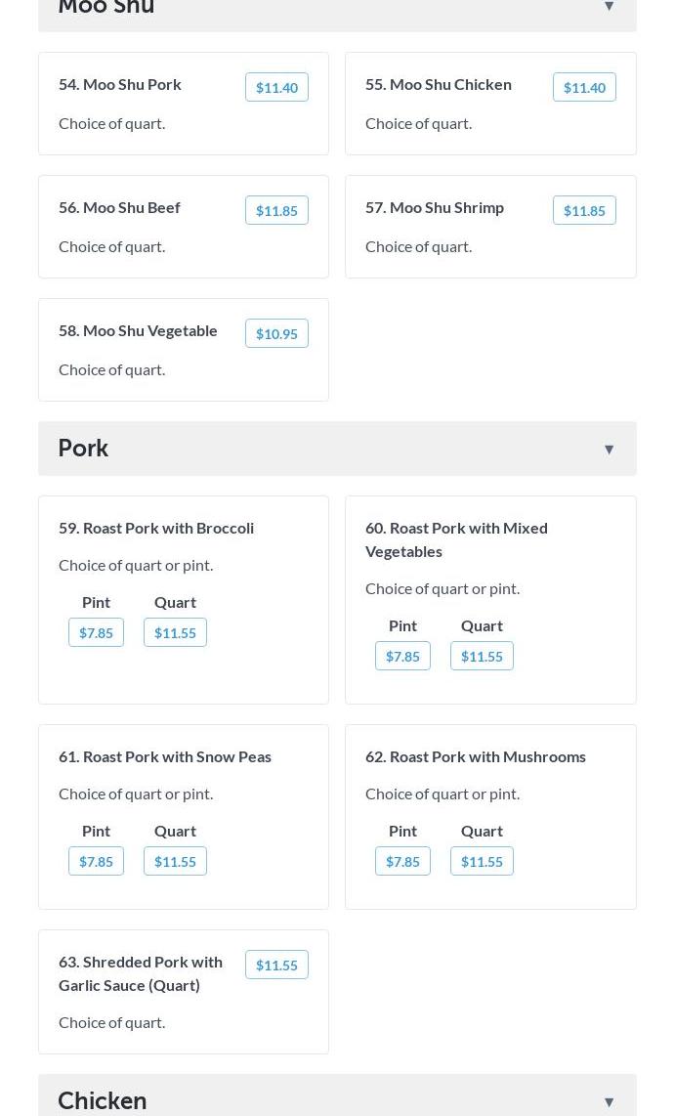Select Quart for Roast Pork with Snow Peas
This screenshot has height=1116, width=674.
[175, 862]
